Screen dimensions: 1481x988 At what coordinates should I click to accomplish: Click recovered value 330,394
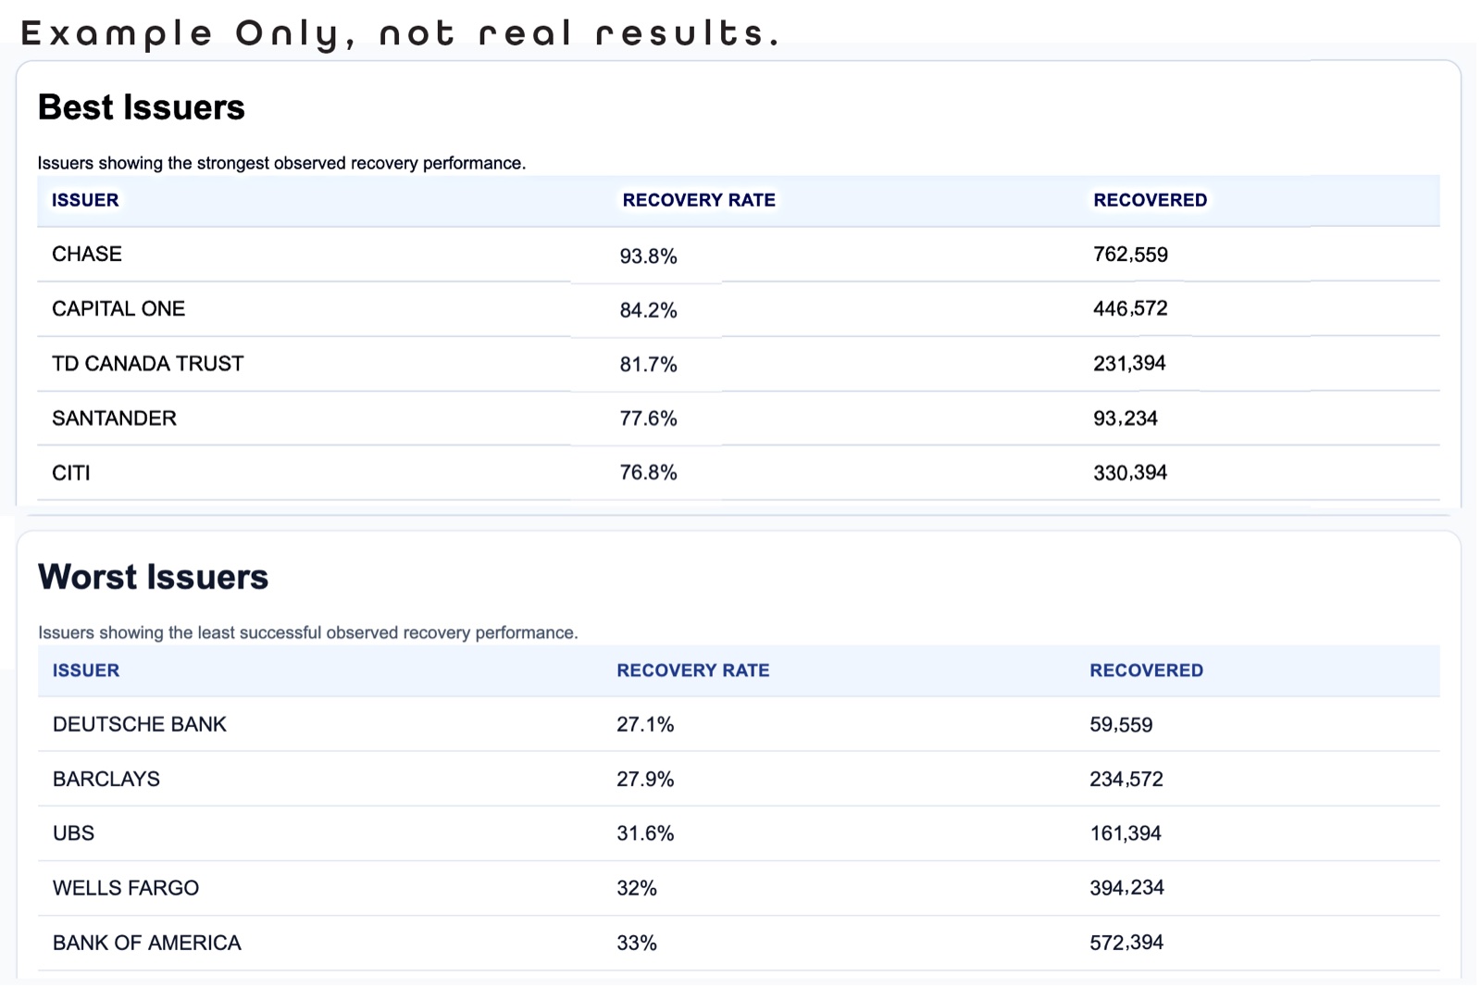(x=1130, y=472)
